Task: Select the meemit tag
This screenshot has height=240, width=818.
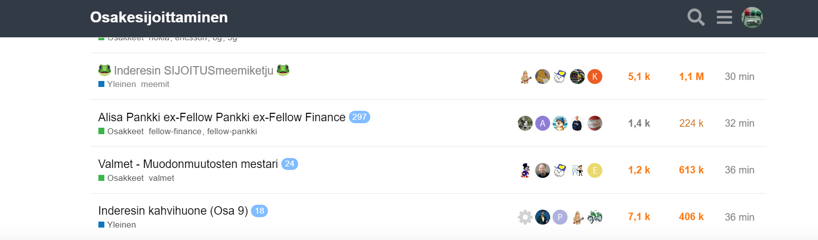Action: [x=155, y=84]
